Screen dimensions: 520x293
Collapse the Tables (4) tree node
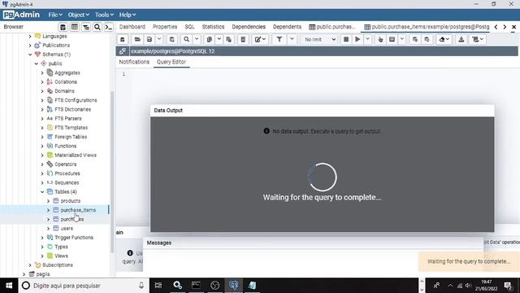pyautogui.click(x=42, y=192)
